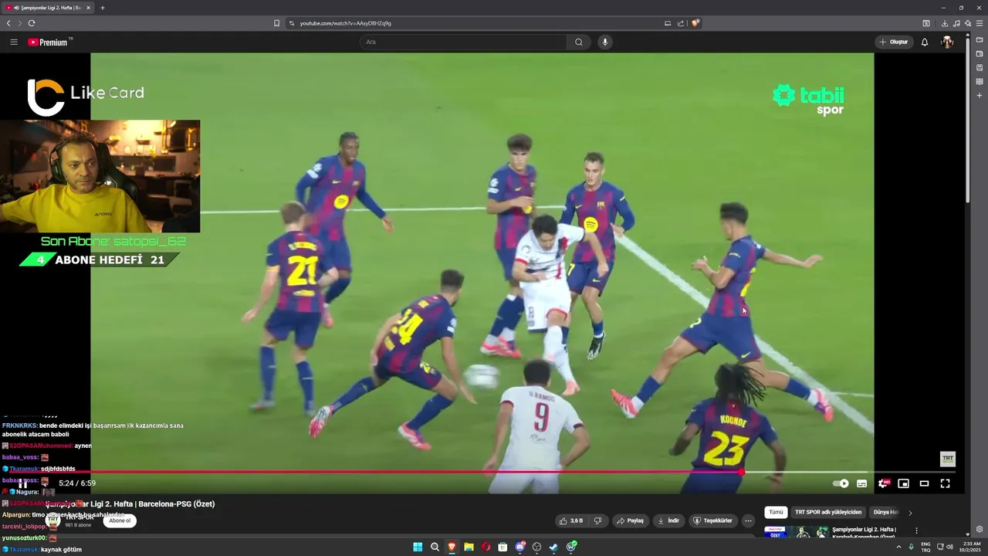
Task: Open the Leo AI sparkle icon in toolbar
Action: click(x=968, y=23)
